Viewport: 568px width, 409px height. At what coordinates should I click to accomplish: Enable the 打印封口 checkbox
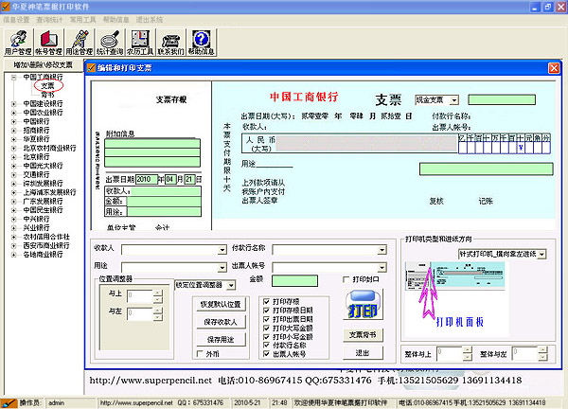point(346,279)
